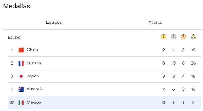Screen dimensions: 203x111
Task: Open the Francia team row
Action: coord(104,63)
